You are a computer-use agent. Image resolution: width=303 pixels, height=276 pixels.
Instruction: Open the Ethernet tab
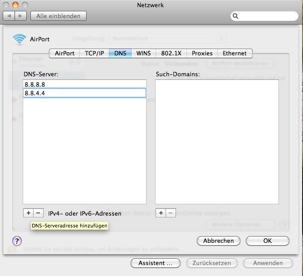click(235, 53)
